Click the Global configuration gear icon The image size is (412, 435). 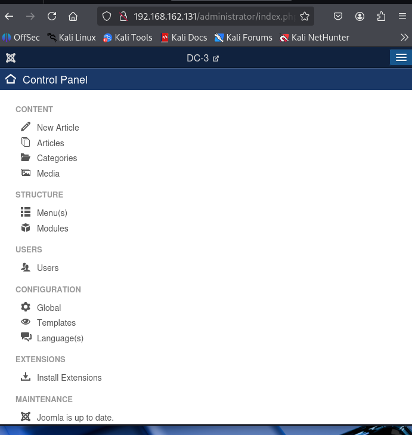pos(26,307)
